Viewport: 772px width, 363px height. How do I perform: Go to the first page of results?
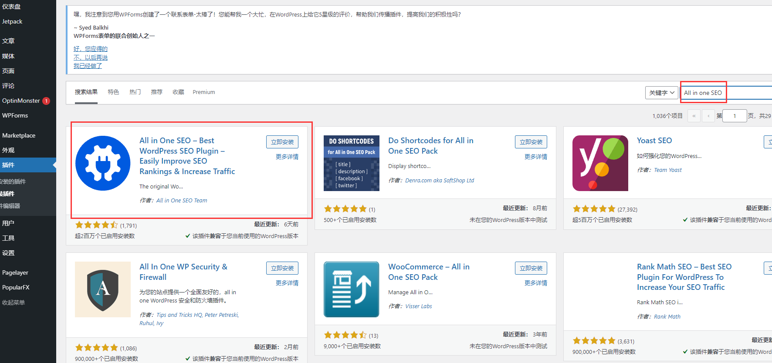(694, 116)
